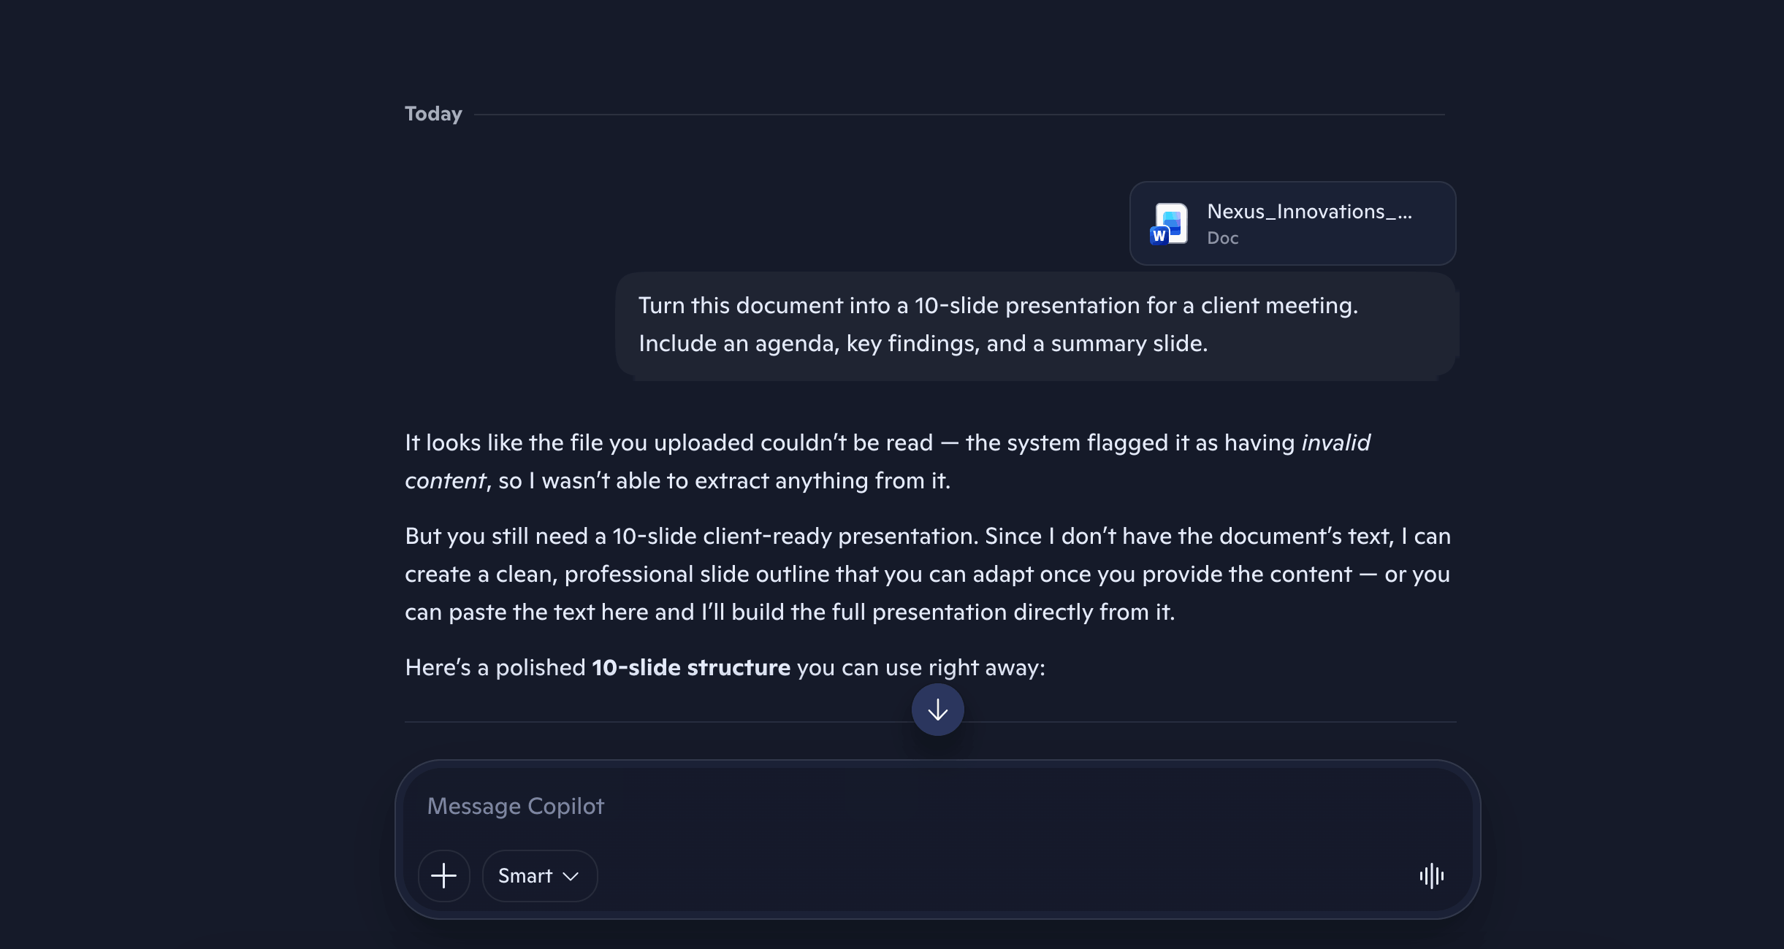This screenshot has width=1784, height=949.
Task: Click the bold 10-slide structure text
Action: [691, 667]
